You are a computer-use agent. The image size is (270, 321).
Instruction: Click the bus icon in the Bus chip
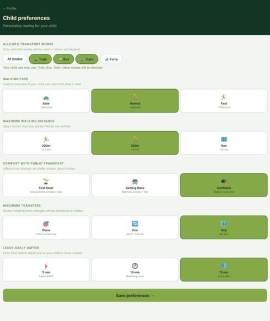tap(60, 59)
